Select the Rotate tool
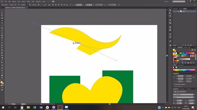Image resolution: width=197 pixels, height=110 pixels. click(x=2, y=40)
